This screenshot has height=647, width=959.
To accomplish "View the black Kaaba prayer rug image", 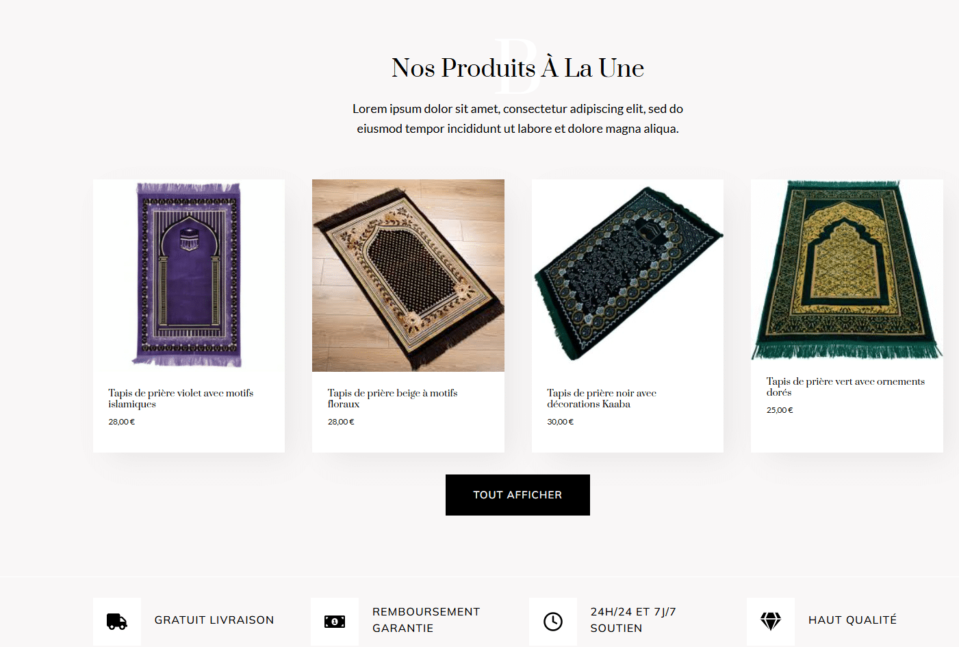I will click(627, 275).
